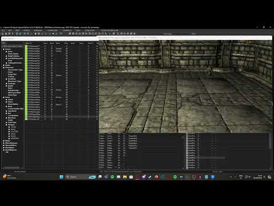Open the Windows Start menu
Image resolution: width=274 pixels, height=206 pixels.
[61, 177]
